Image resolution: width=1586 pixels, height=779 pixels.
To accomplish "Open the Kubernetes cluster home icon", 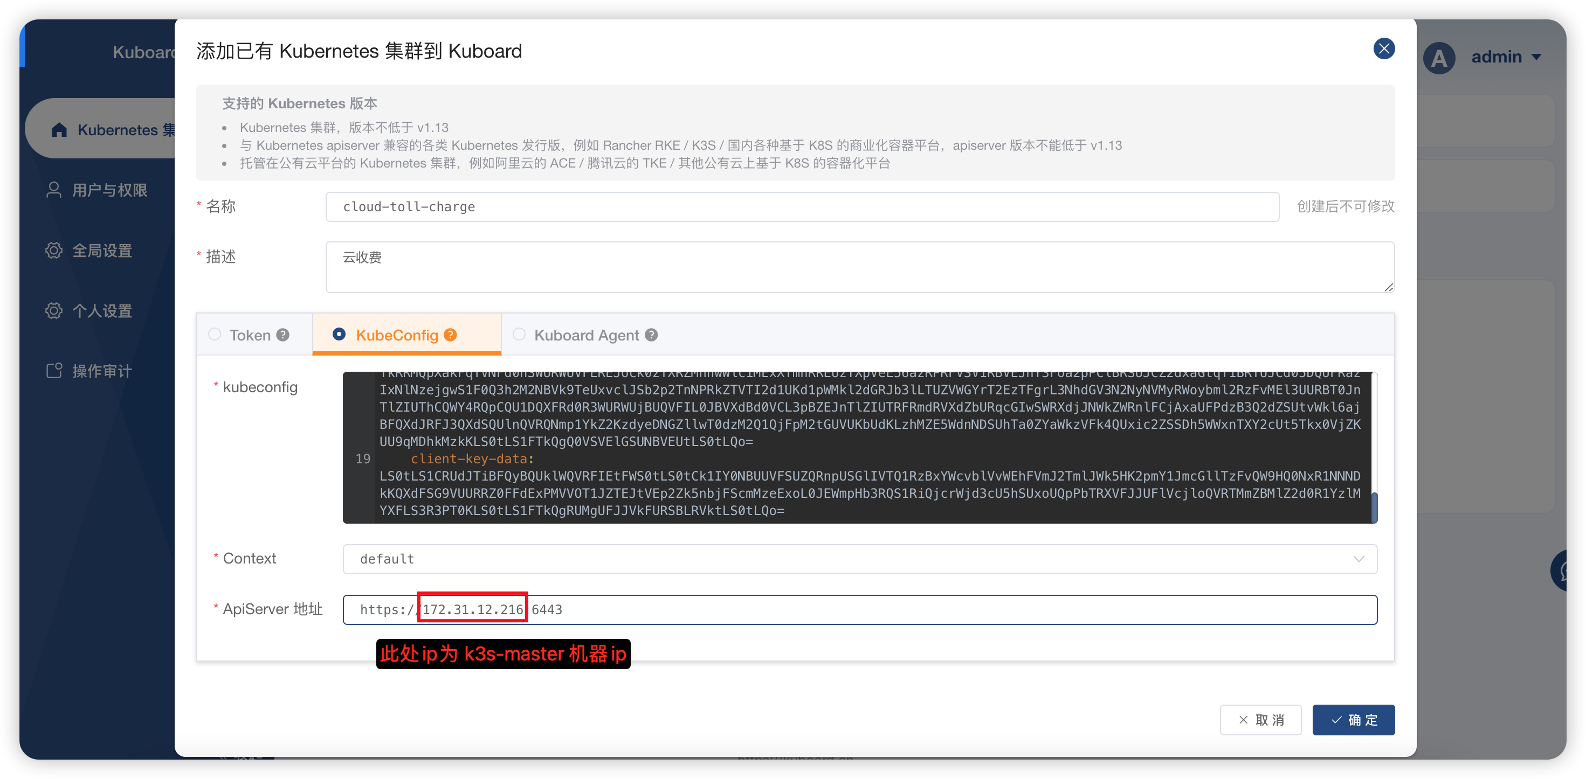I will tap(59, 129).
